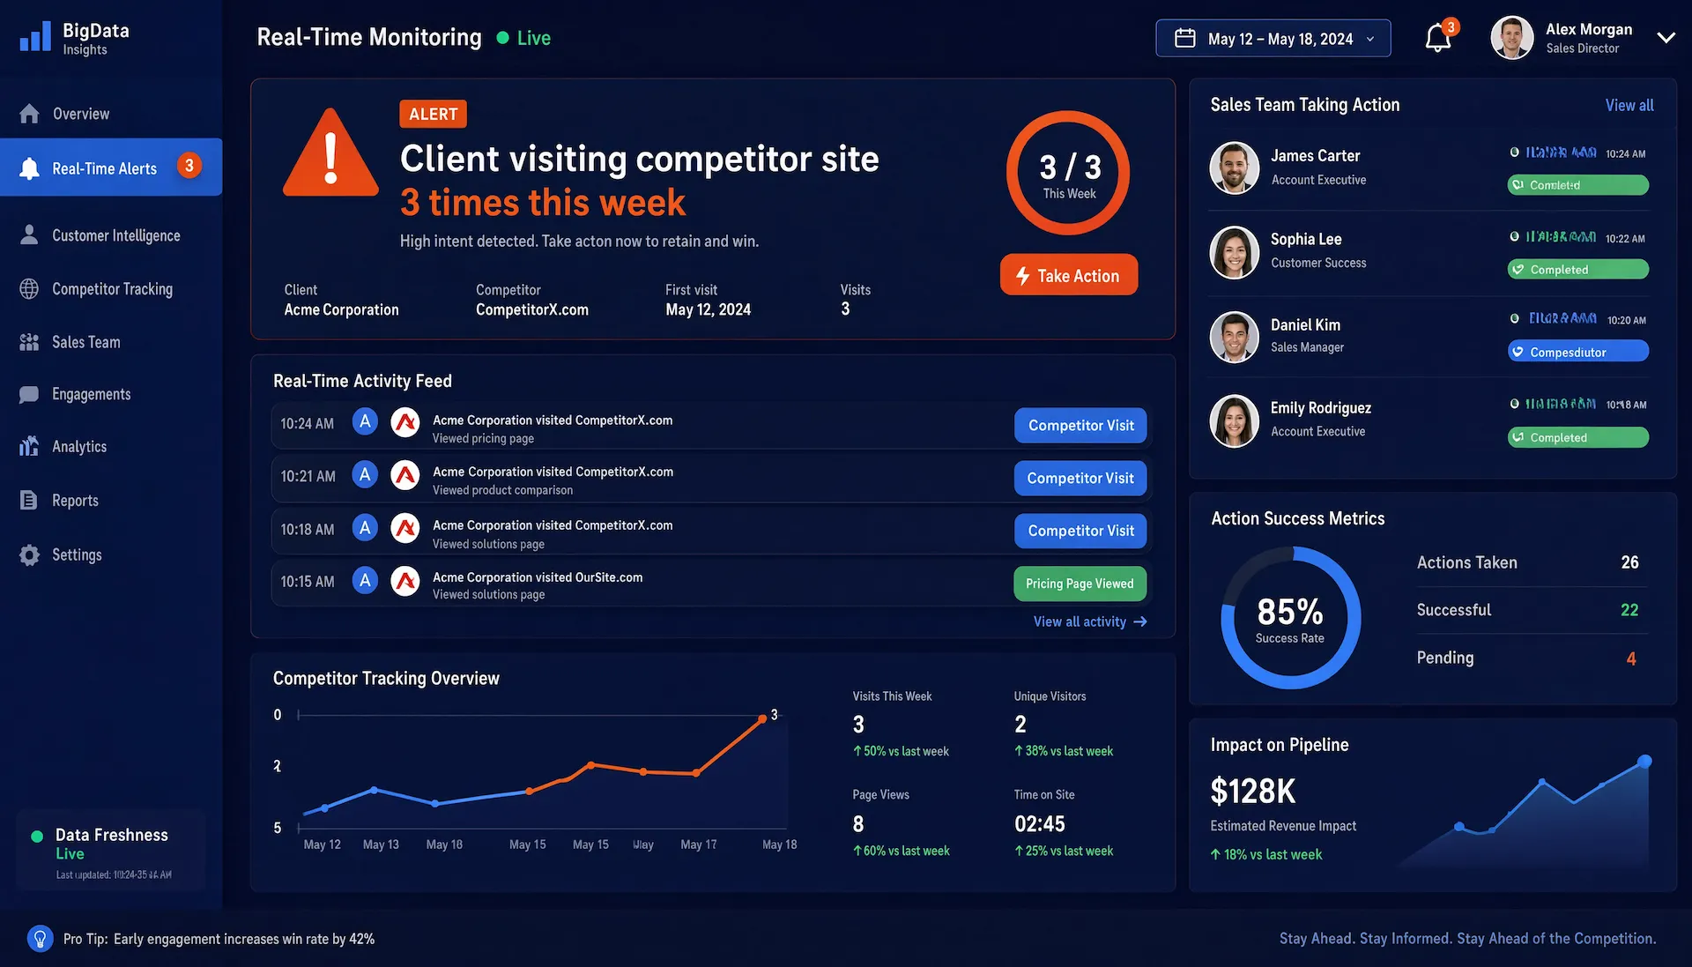Click the May 18 peak chart point
This screenshot has width=1692, height=967.
click(x=762, y=719)
